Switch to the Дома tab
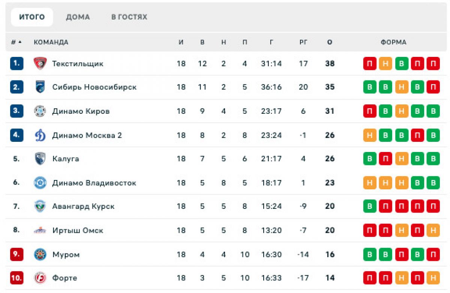 [78, 17]
